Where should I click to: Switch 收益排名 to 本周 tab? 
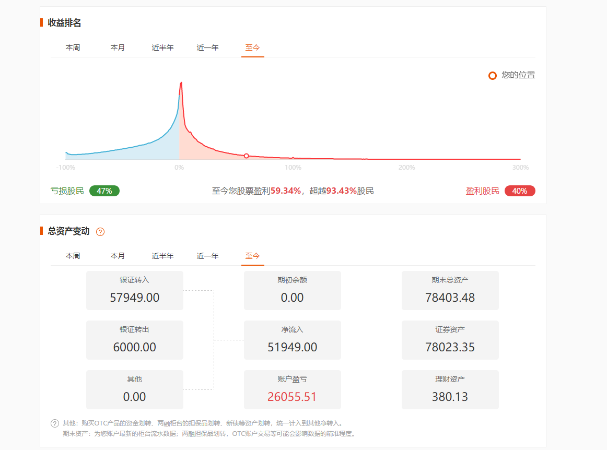tap(73, 48)
